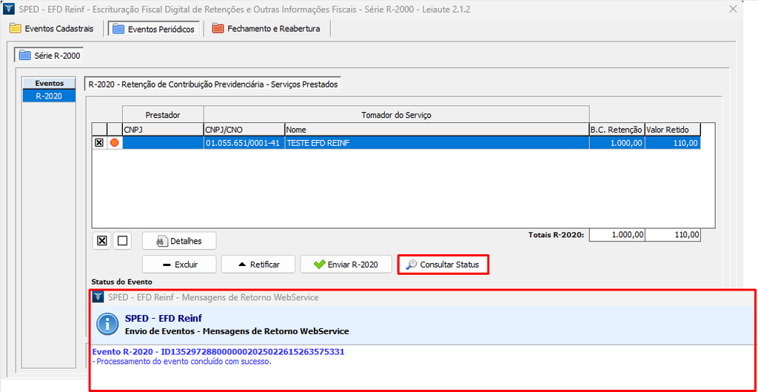Toggle the checkbox on the TESTE EFD REINF row

coord(99,143)
